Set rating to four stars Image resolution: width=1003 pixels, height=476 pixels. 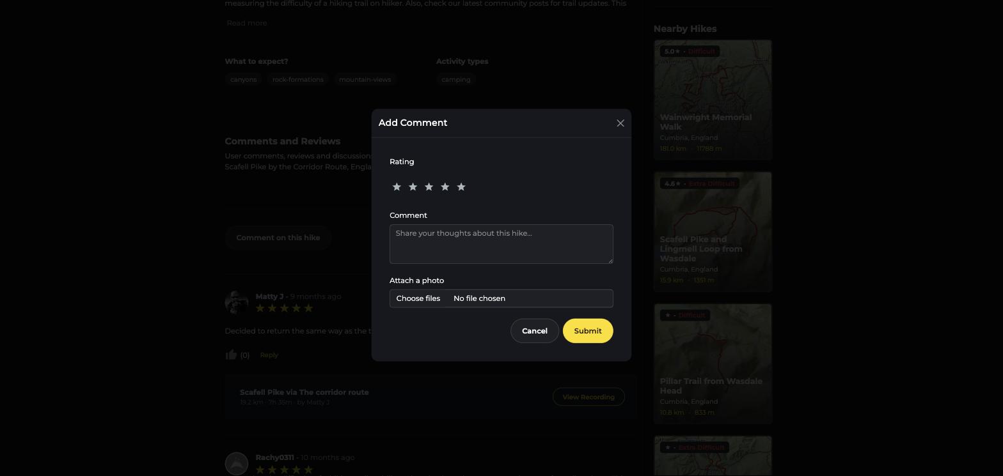click(x=445, y=187)
